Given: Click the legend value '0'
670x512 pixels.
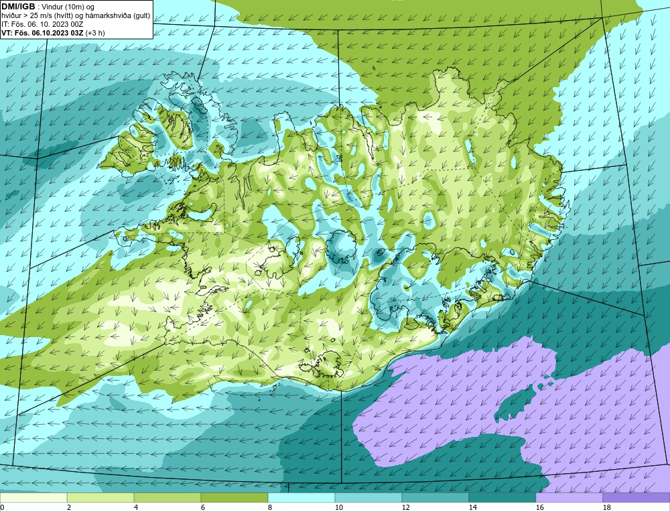Looking at the screenshot, I should tap(2, 507).
